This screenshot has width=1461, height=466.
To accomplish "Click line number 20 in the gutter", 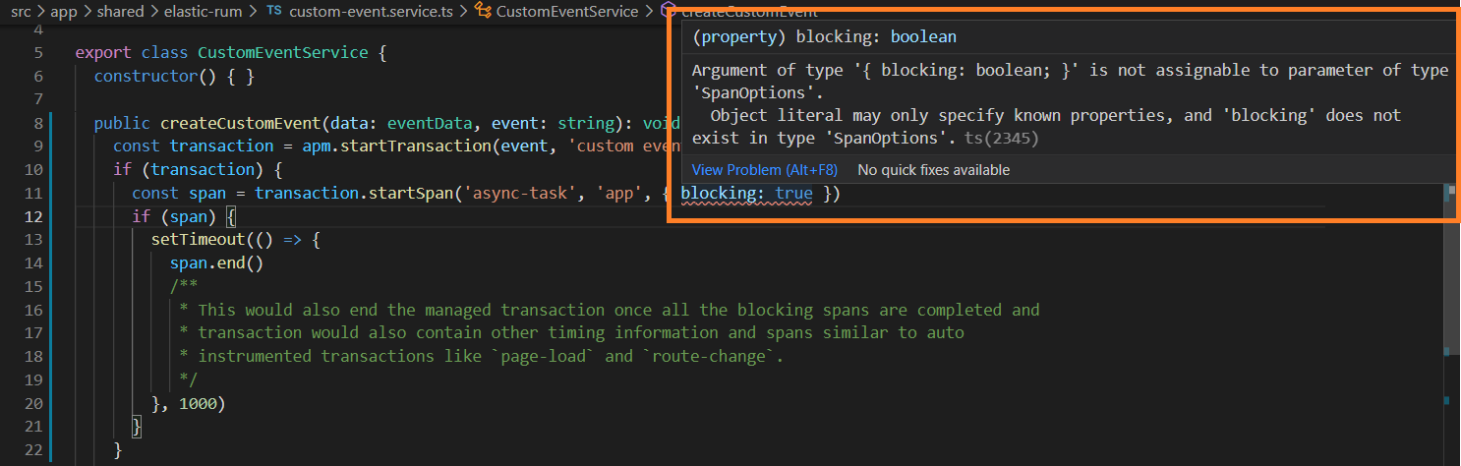I will (34, 403).
